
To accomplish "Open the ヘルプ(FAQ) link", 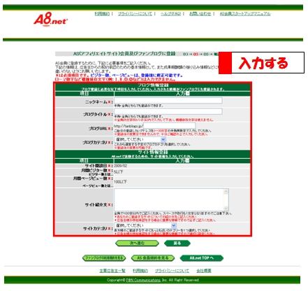I will [x=170, y=14].
